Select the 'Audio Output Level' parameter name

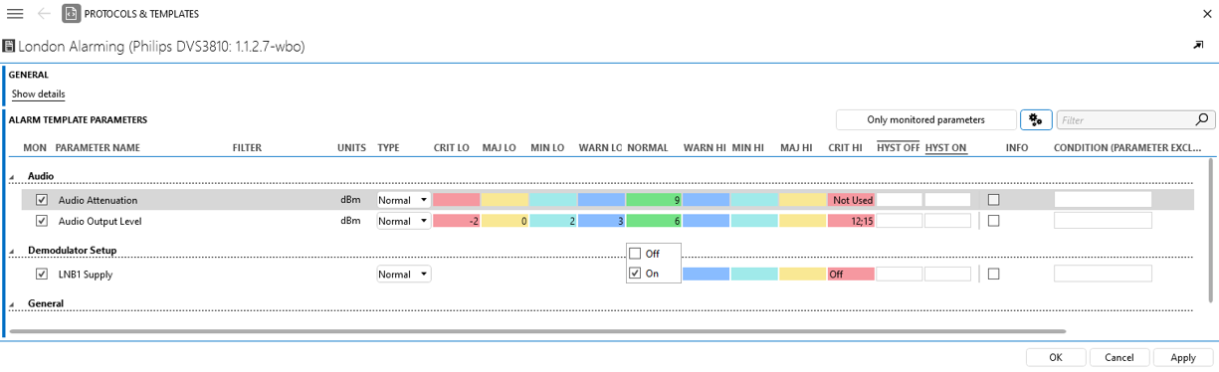click(100, 221)
